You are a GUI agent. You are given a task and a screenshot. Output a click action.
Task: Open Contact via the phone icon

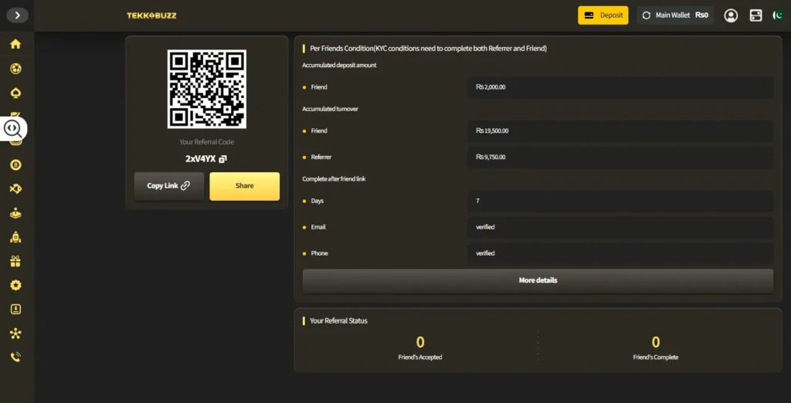[x=15, y=357]
